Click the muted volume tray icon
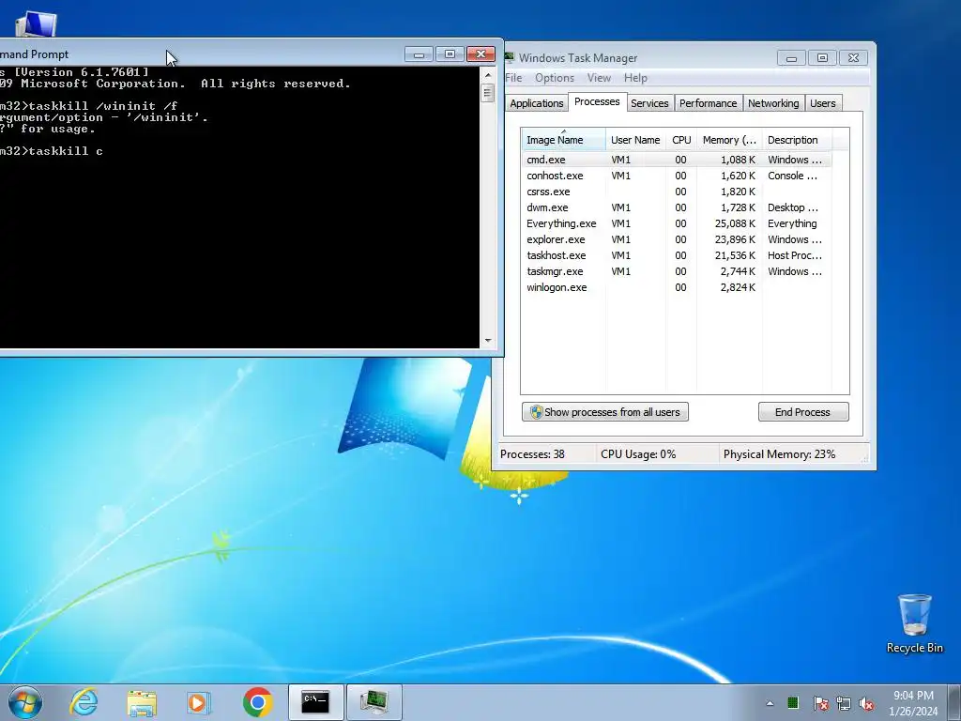 coord(866,703)
